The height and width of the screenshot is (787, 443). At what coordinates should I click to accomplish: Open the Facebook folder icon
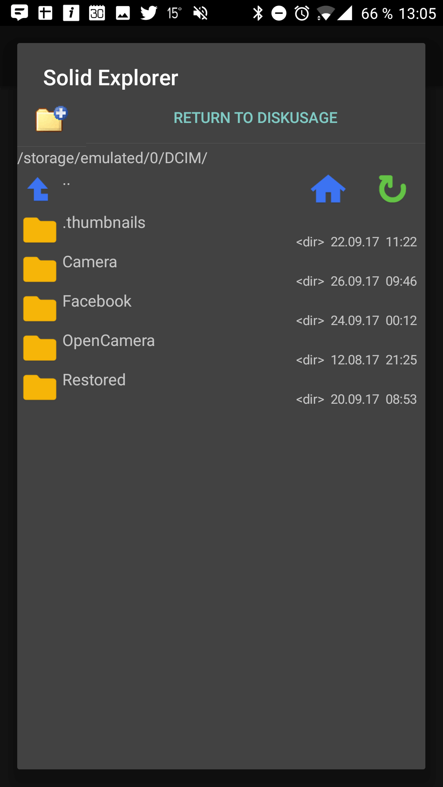40,309
